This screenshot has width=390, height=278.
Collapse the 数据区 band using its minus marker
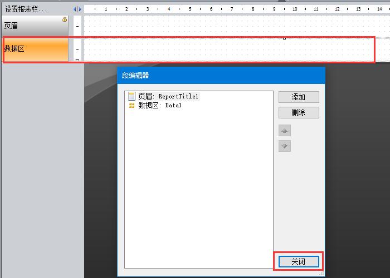tap(77, 49)
